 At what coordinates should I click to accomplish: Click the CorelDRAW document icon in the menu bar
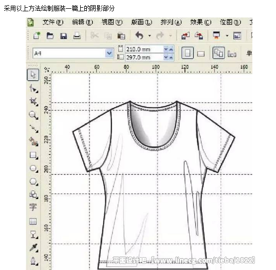[x=31, y=22]
